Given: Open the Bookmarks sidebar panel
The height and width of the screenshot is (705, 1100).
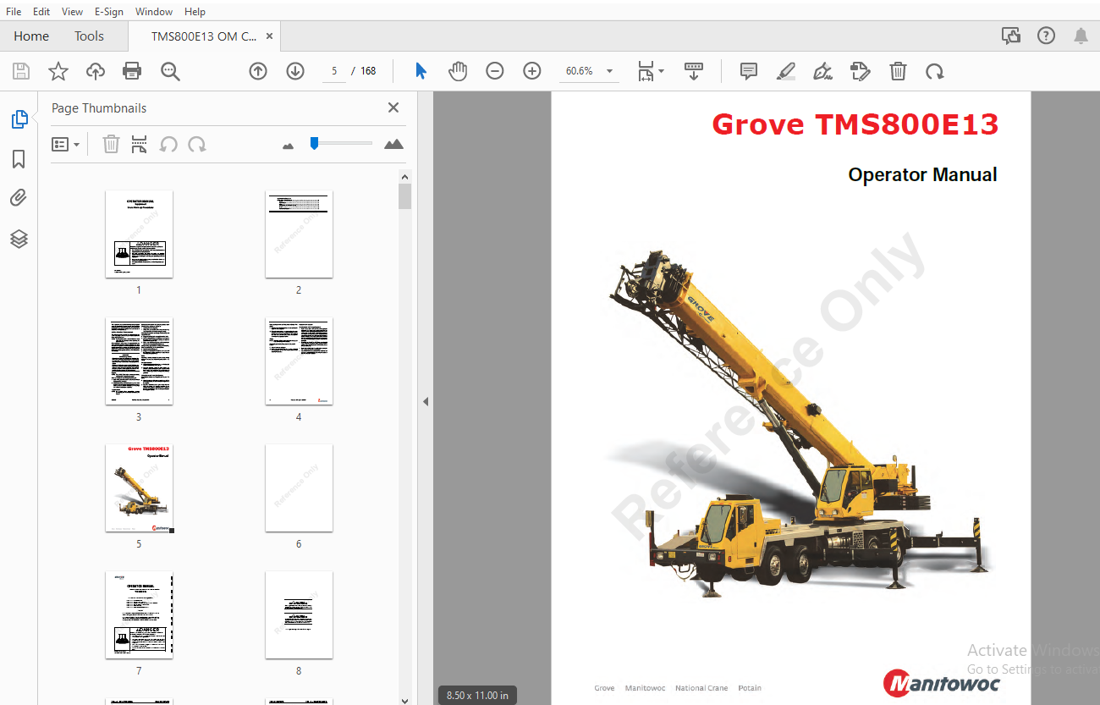Looking at the screenshot, I should coord(19,159).
